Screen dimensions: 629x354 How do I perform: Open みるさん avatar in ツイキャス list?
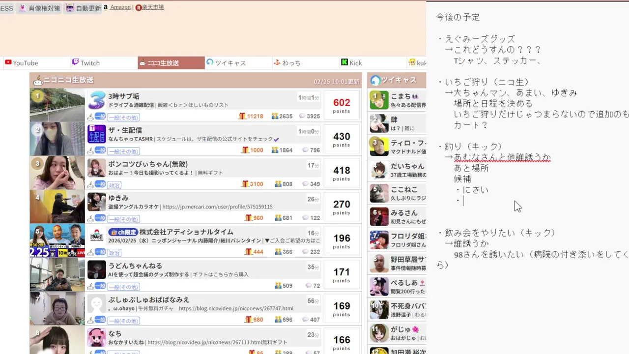coord(379,217)
